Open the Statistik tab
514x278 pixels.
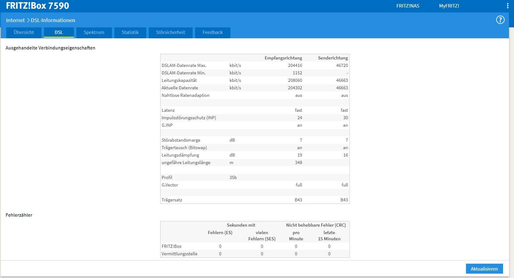click(130, 32)
